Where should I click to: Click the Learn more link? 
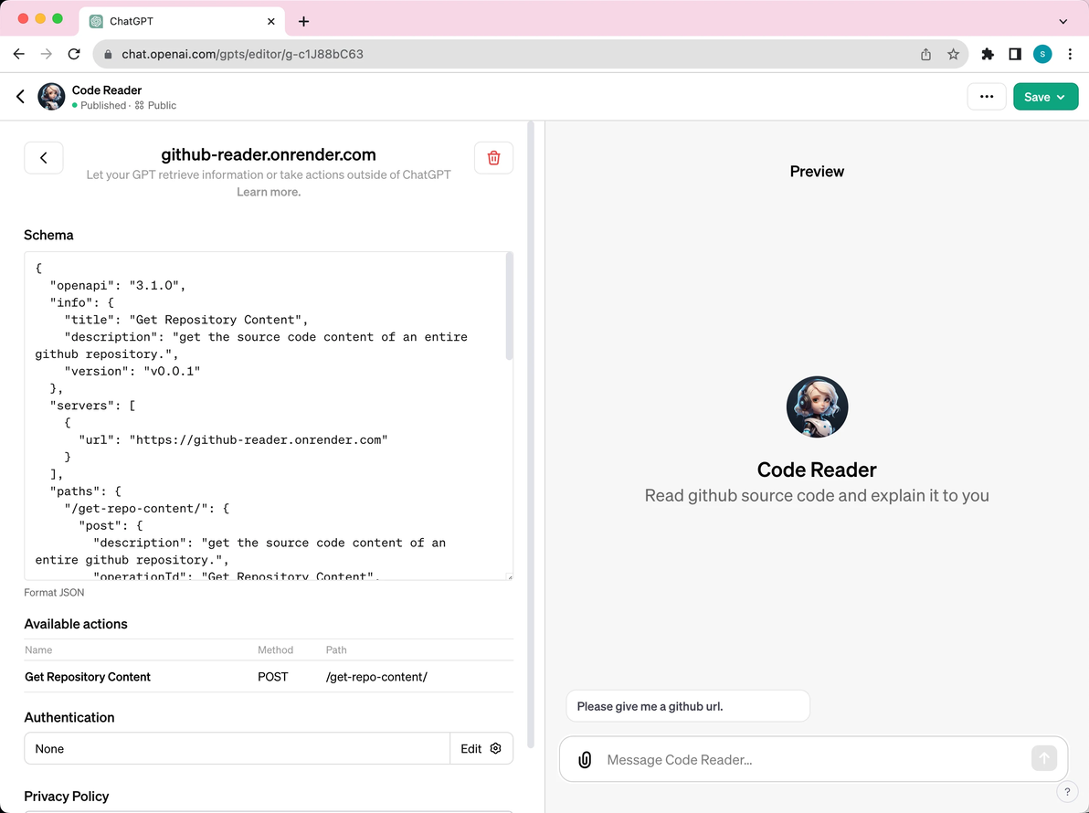[x=269, y=193]
